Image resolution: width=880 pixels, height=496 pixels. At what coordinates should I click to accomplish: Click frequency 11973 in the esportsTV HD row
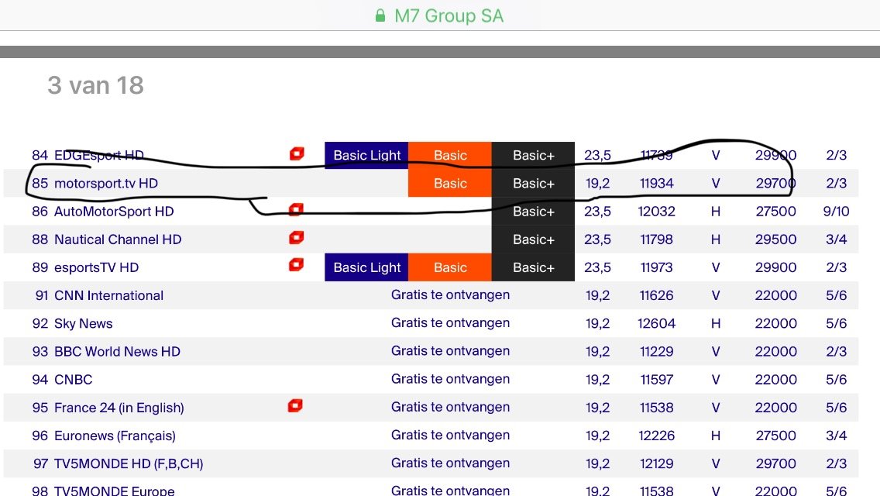tap(657, 267)
